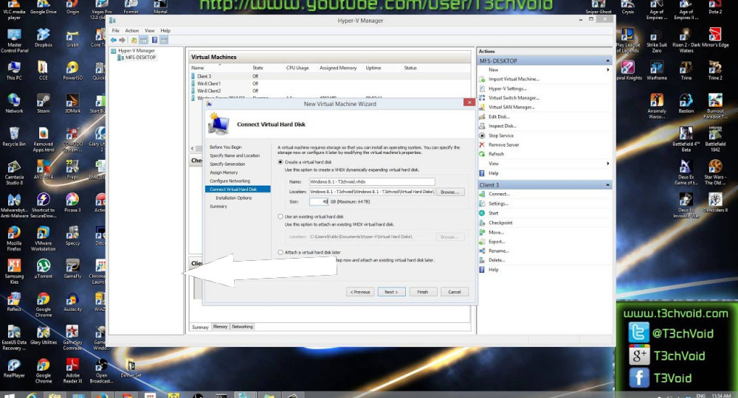This screenshot has height=398, width=738.
Task: Select Attach a virtual hard disk later
Action: point(280,252)
